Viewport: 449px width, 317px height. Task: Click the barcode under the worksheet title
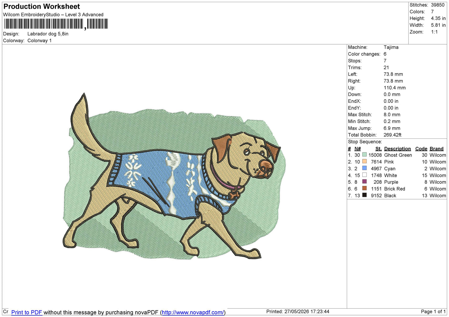56,24
